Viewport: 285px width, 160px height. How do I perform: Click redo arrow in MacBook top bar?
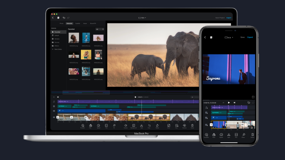(68, 18)
